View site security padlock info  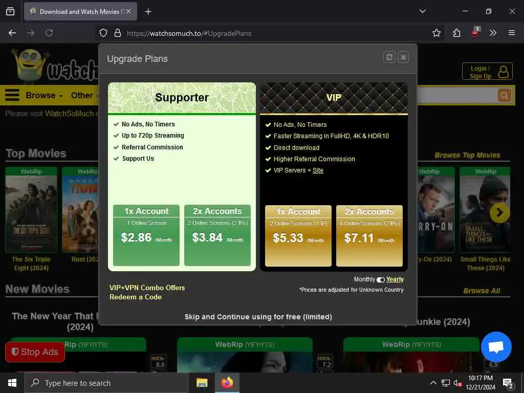pos(117,33)
